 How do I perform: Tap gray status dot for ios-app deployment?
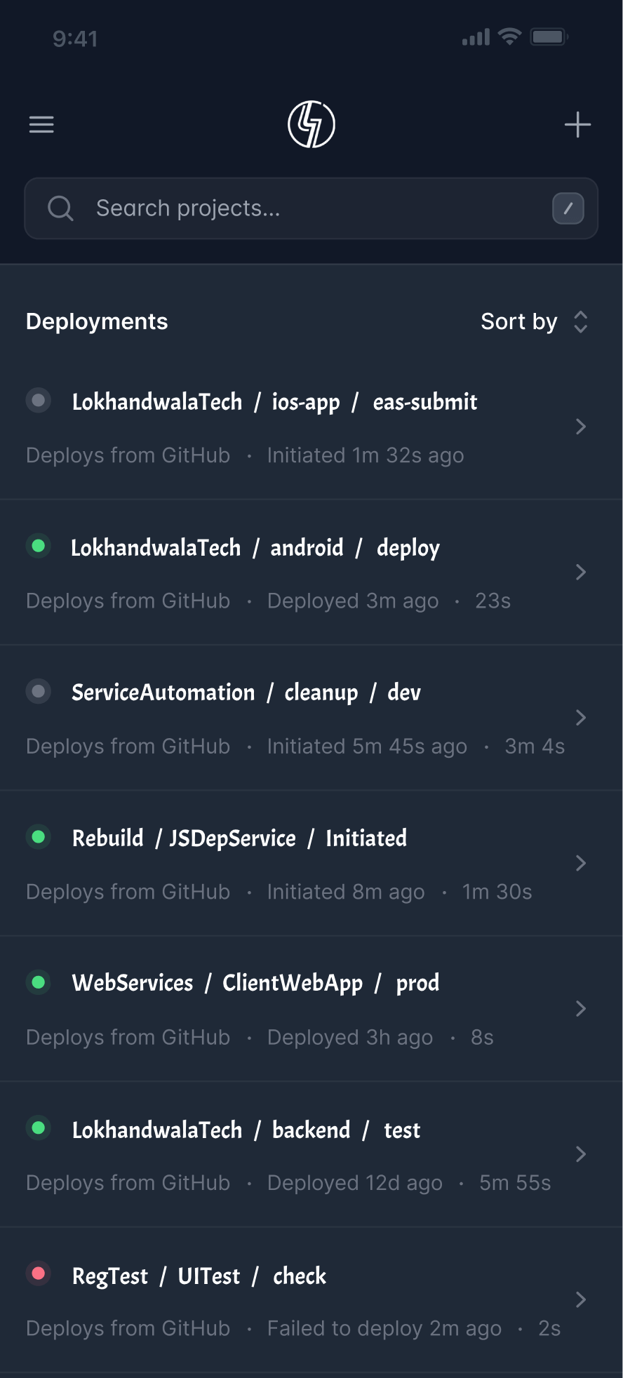(x=39, y=401)
